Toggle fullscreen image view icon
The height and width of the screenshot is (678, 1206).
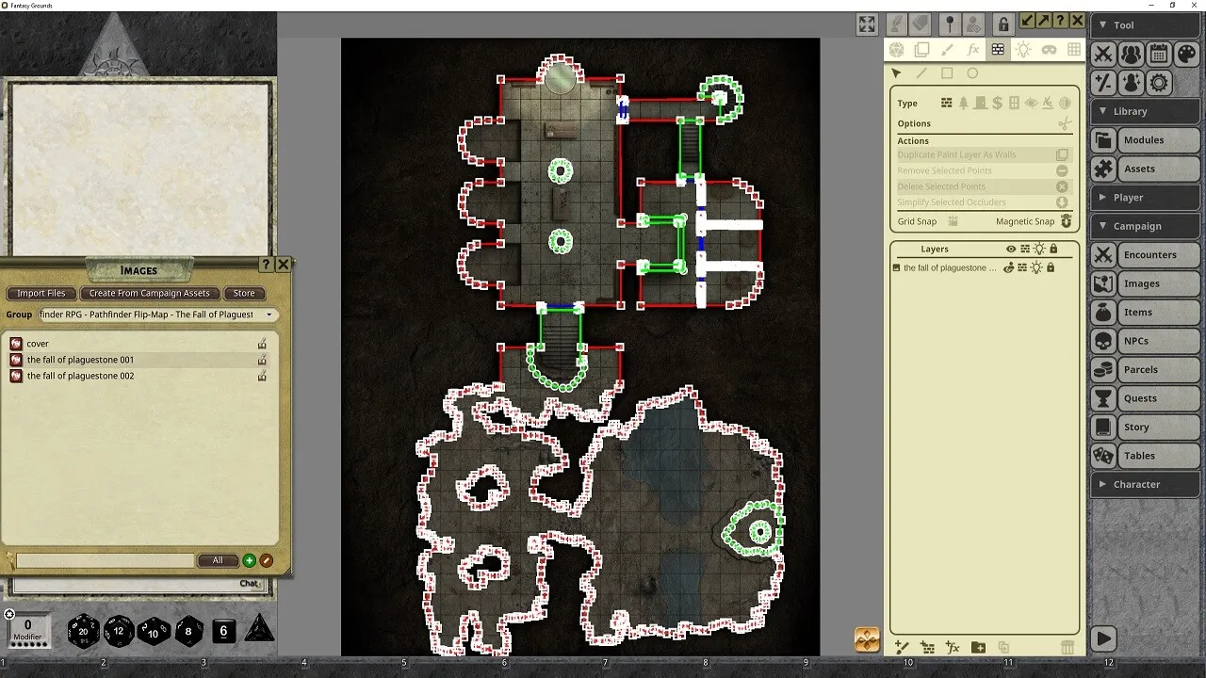tap(867, 24)
